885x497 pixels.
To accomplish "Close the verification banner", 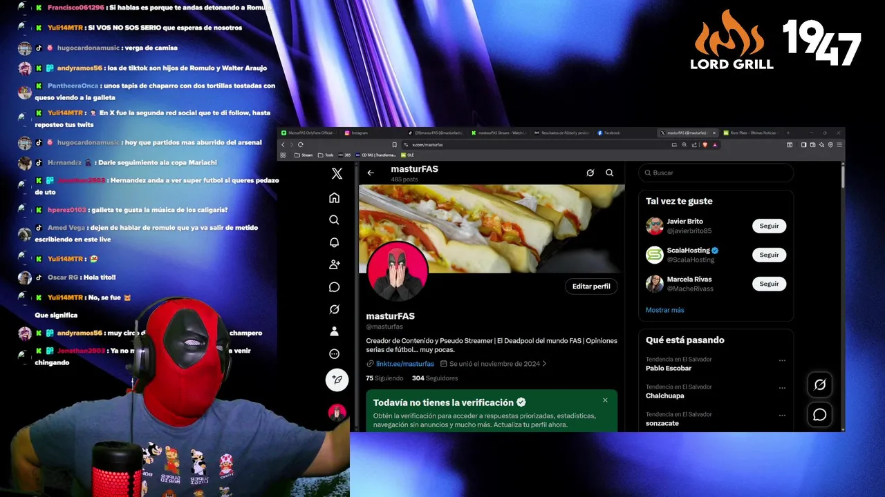I will (x=605, y=400).
